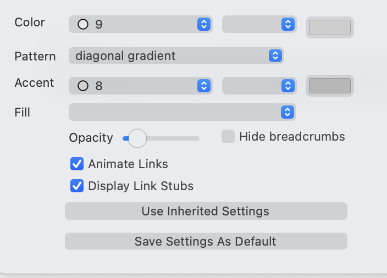Click the Color swatch well
387x278 pixels.
pos(329,27)
